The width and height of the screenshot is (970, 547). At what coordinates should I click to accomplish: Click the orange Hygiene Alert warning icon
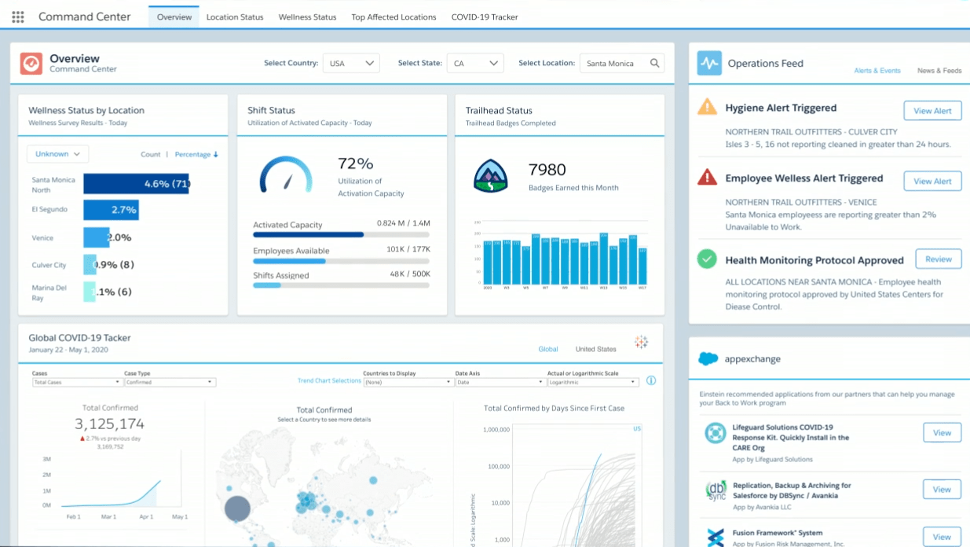[x=708, y=107]
